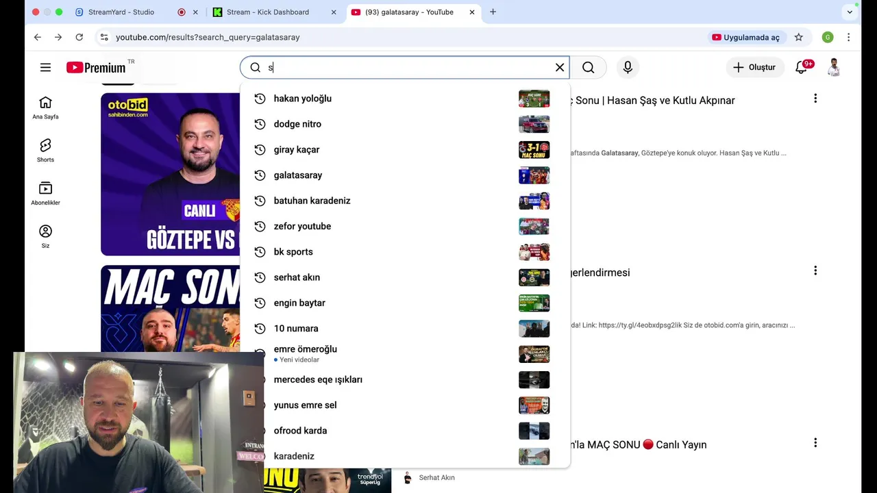Open options for the değerlendirmesi video

(x=815, y=270)
